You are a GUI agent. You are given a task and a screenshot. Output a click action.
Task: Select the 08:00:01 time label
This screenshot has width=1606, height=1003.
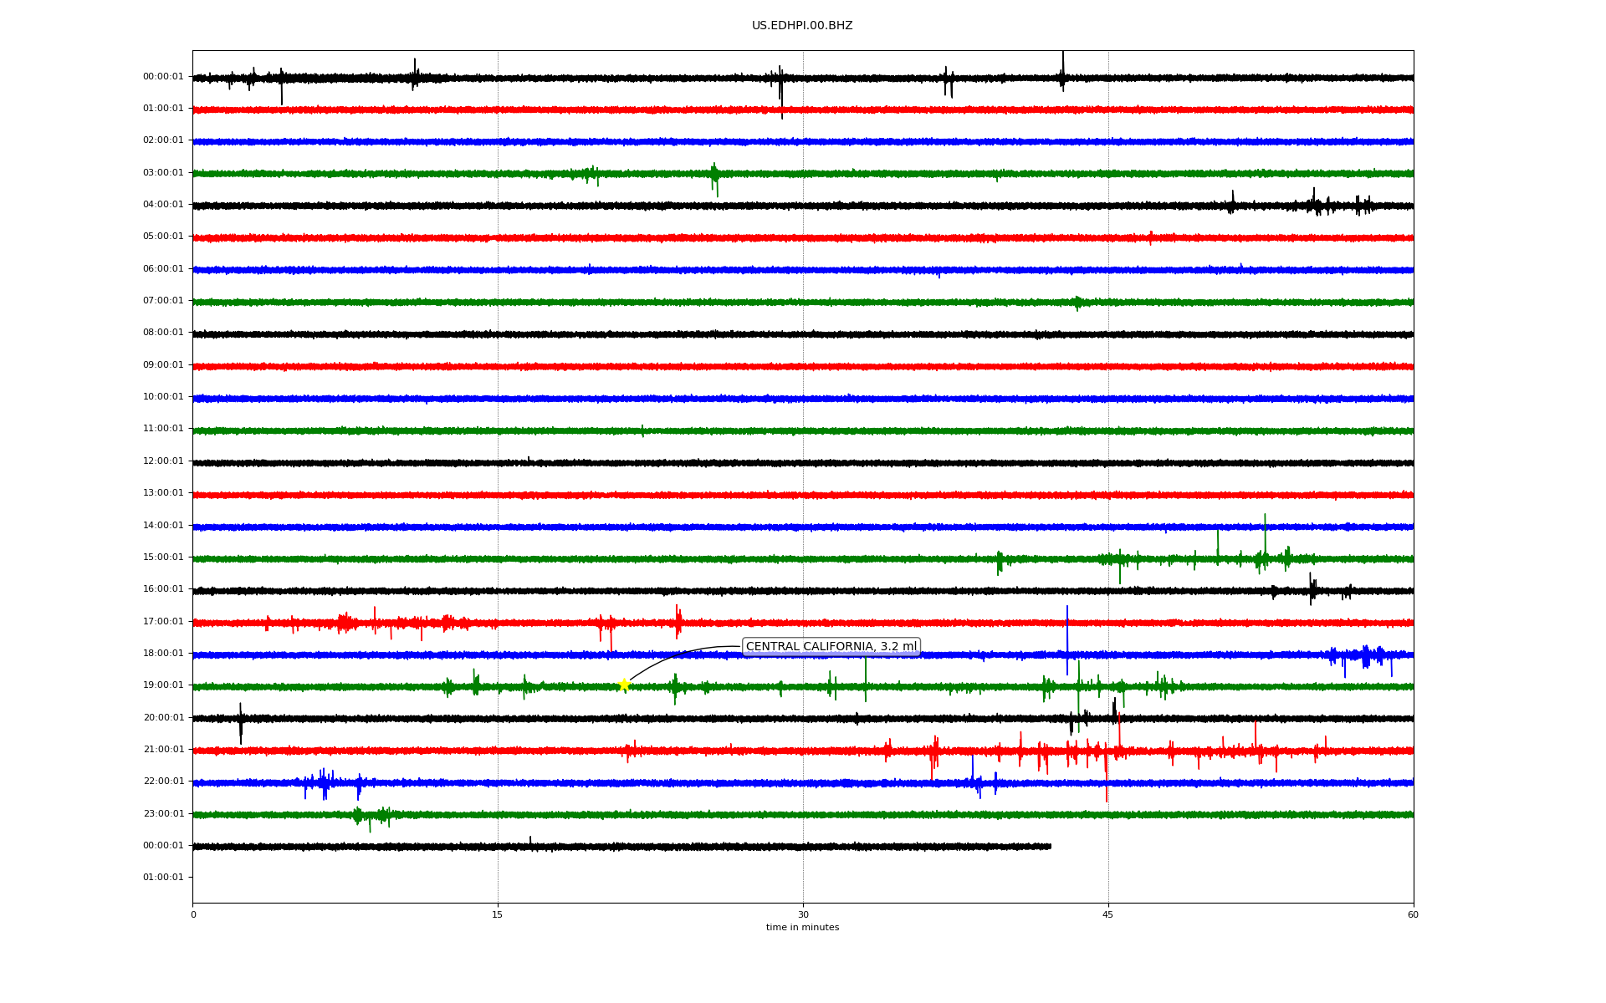[x=163, y=332]
